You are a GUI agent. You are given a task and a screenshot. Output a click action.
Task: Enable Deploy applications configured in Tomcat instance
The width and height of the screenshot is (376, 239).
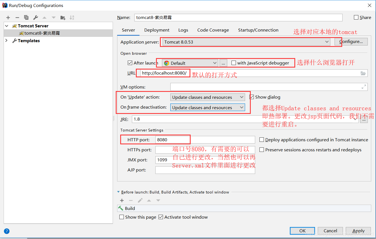(262, 140)
